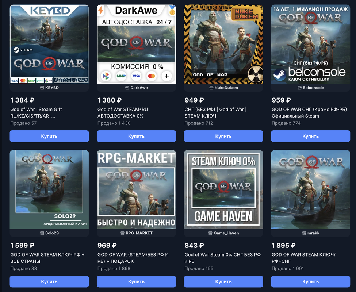Viewport: 356px width, 292px height.
Task: Click the price 1 384 ₽
Action: tap(22, 100)
